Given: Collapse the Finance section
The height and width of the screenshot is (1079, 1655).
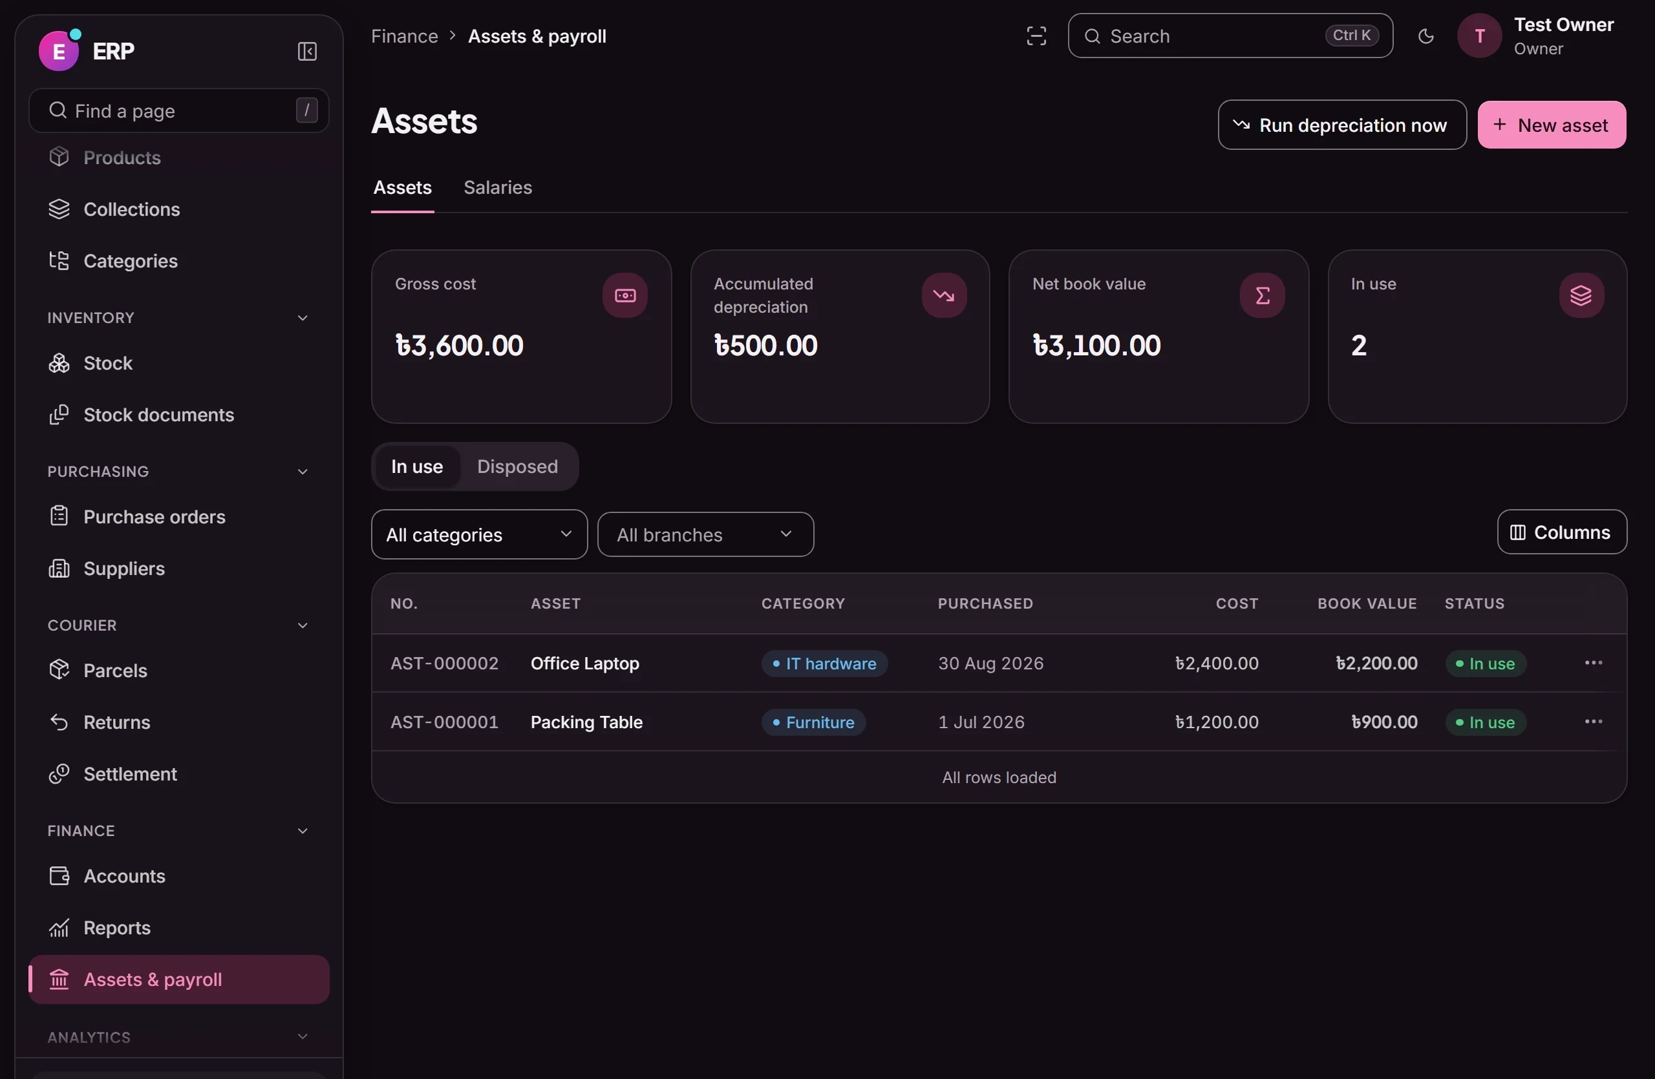Looking at the screenshot, I should coord(303,831).
